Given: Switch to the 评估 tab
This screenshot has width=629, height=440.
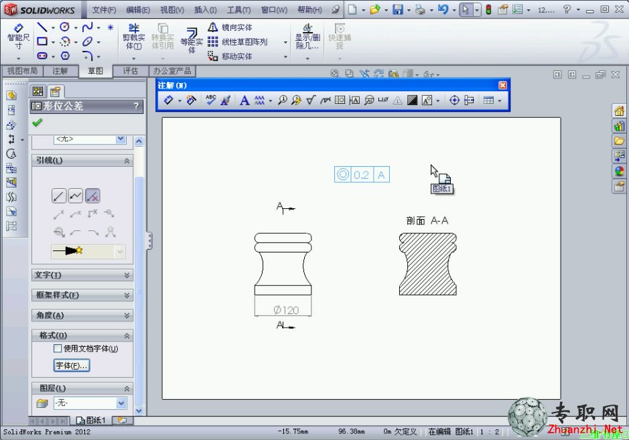Looking at the screenshot, I should coord(130,71).
